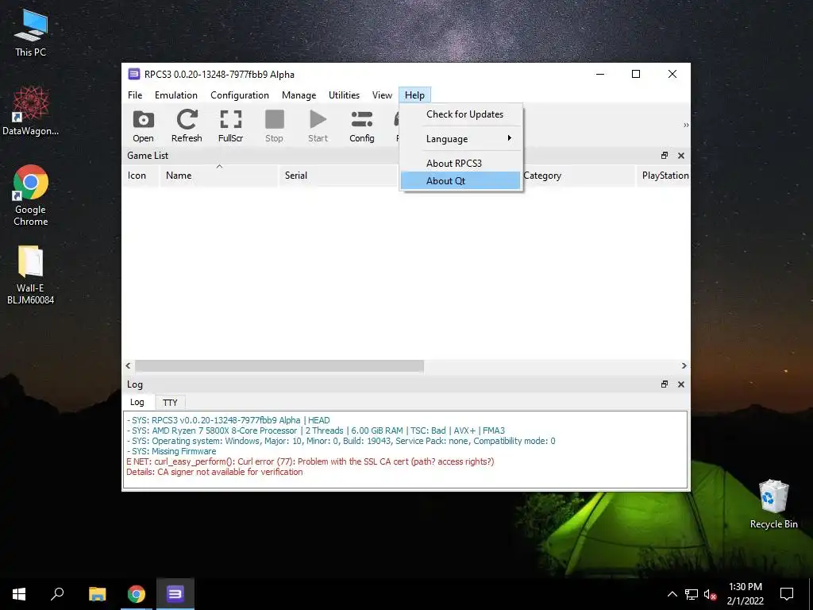Start emulation with the Start icon
813x610 pixels.
point(318,125)
